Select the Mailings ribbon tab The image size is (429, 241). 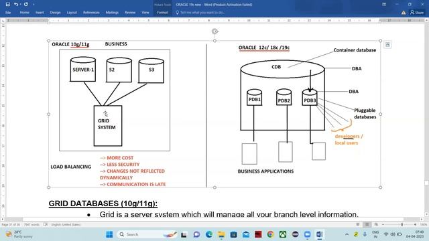pos(112,13)
